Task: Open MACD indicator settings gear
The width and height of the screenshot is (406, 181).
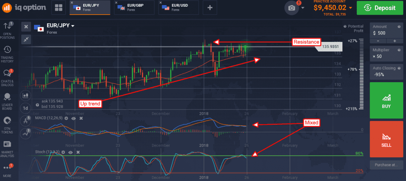Action: 66,118
